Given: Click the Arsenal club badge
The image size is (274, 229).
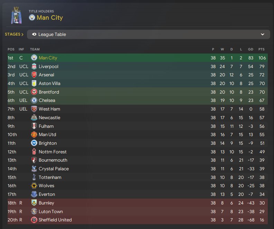Looking at the screenshot, I should click(x=34, y=75).
